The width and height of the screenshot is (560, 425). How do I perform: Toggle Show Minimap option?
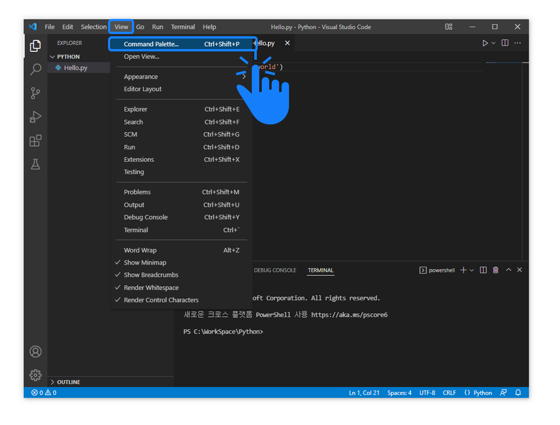(x=181, y=263)
